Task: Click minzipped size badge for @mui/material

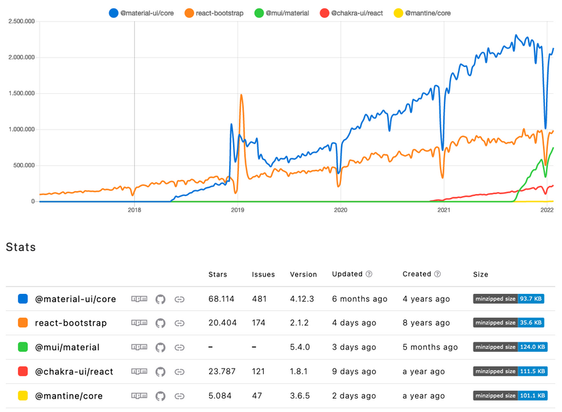Action: (x=510, y=347)
